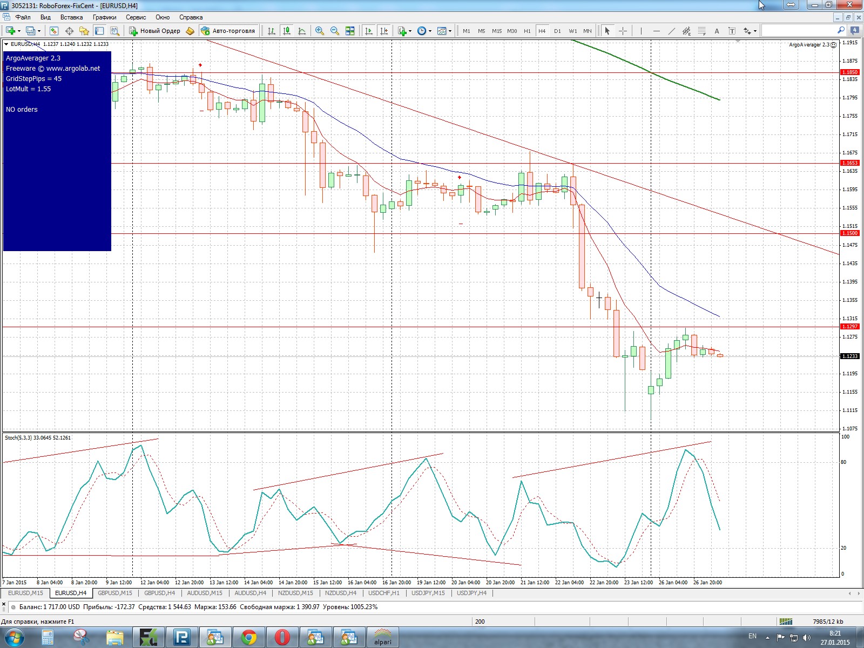The image size is (864, 648).
Task: Select the D1 timeframe
Action: (x=557, y=31)
